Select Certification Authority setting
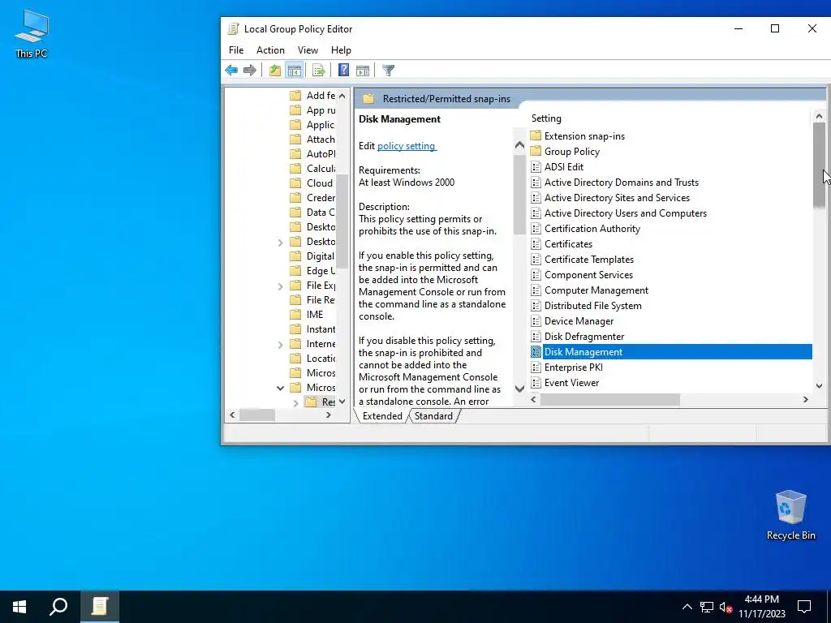This screenshot has height=623, width=831. point(592,228)
